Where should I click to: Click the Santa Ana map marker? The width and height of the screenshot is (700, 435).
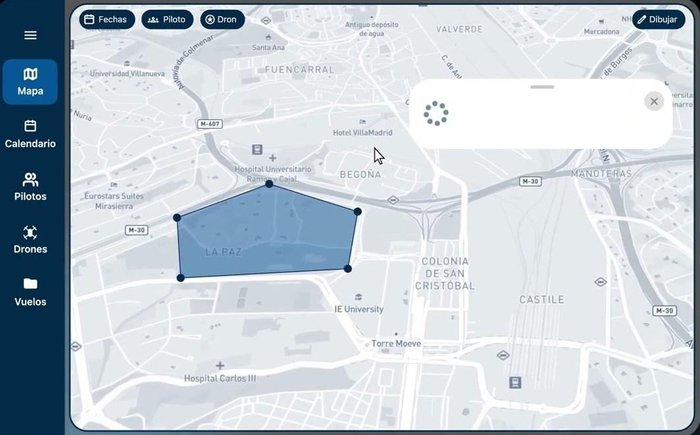point(268,37)
